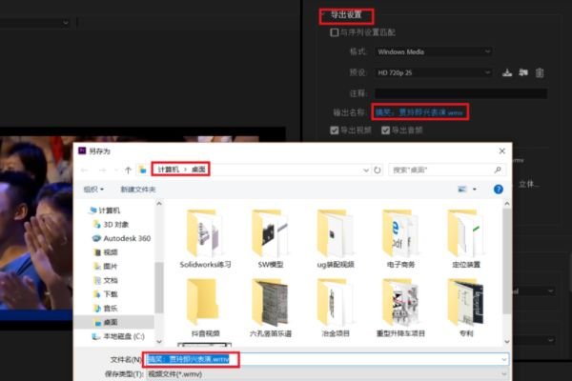
Task: Toggle the 导出音频 checkbox
Action: [x=385, y=130]
